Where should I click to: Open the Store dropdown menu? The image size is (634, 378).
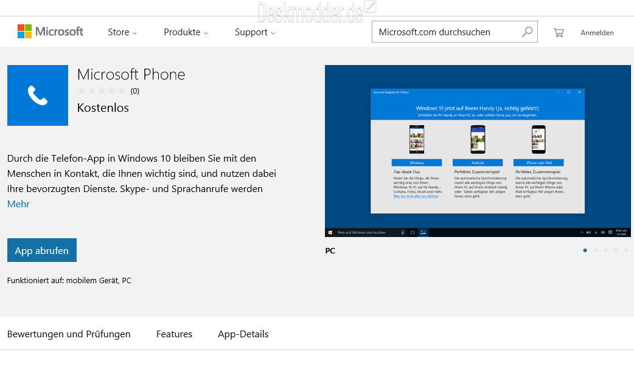pyautogui.click(x=122, y=32)
